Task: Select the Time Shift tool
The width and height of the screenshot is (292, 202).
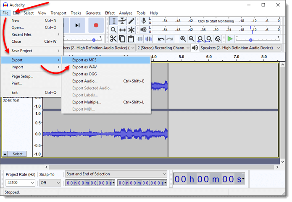Action: pos(122,30)
